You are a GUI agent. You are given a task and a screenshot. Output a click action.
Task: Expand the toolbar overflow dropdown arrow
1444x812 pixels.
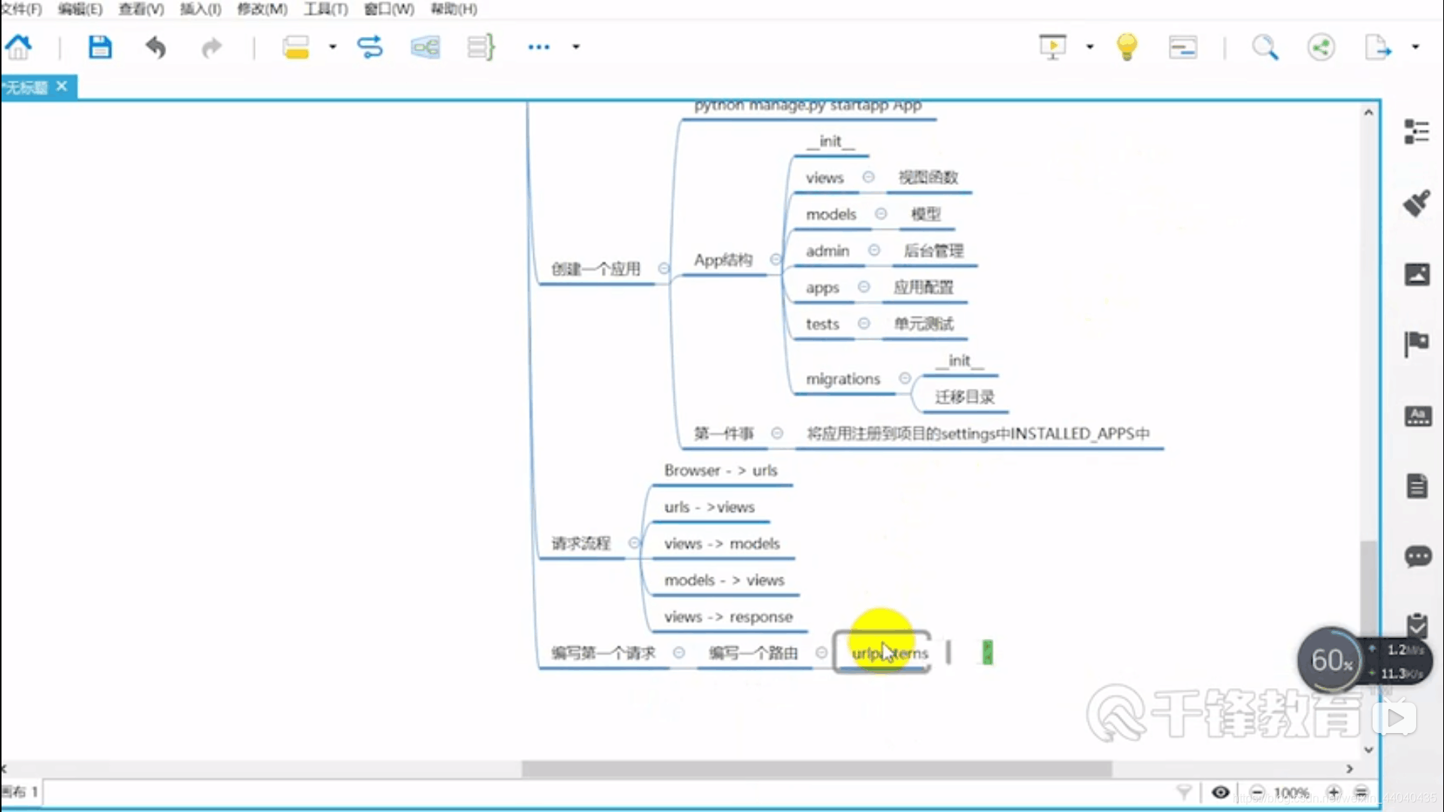point(576,47)
